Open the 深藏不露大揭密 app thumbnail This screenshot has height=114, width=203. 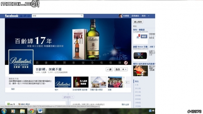[98, 82]
